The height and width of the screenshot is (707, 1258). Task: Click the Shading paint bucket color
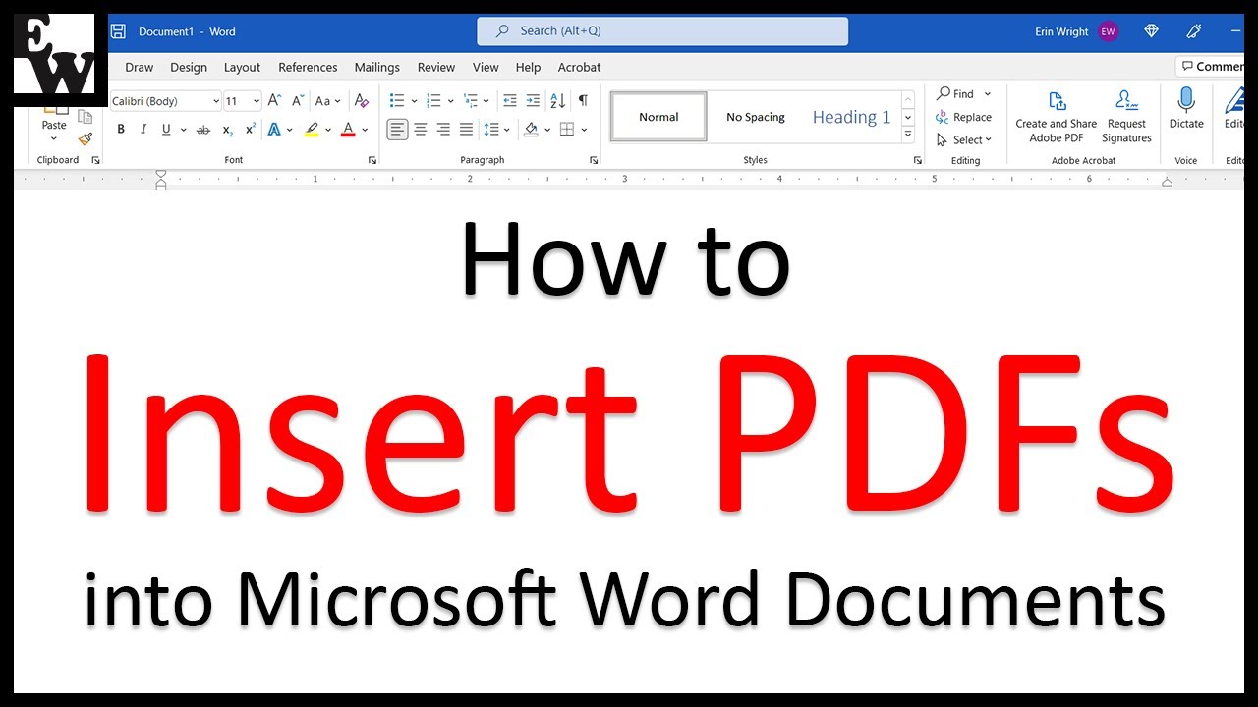point(531,130)
